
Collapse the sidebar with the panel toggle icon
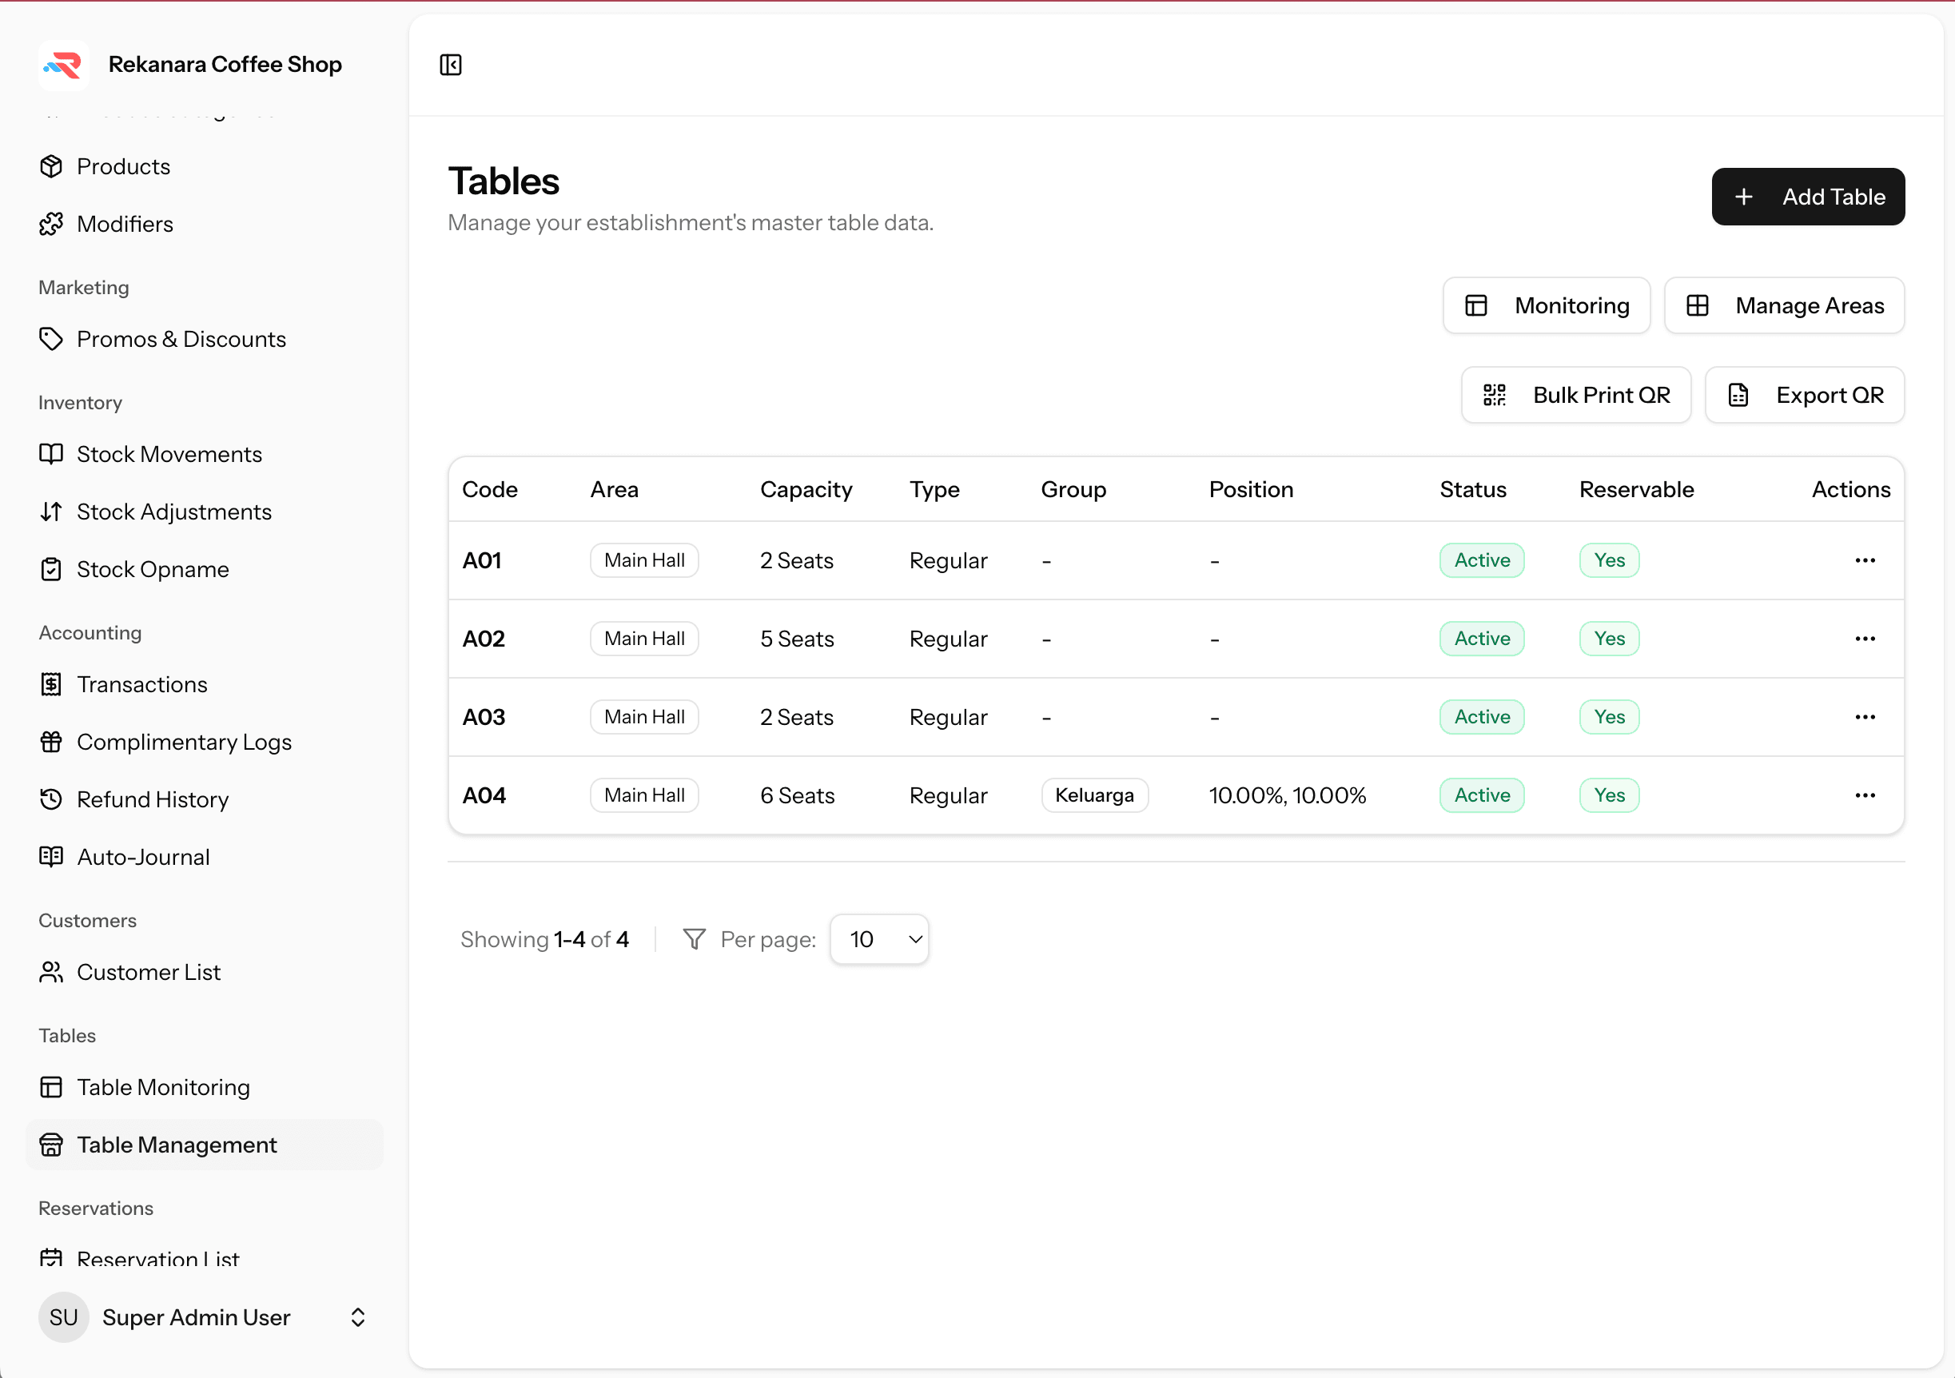point(451,65)
